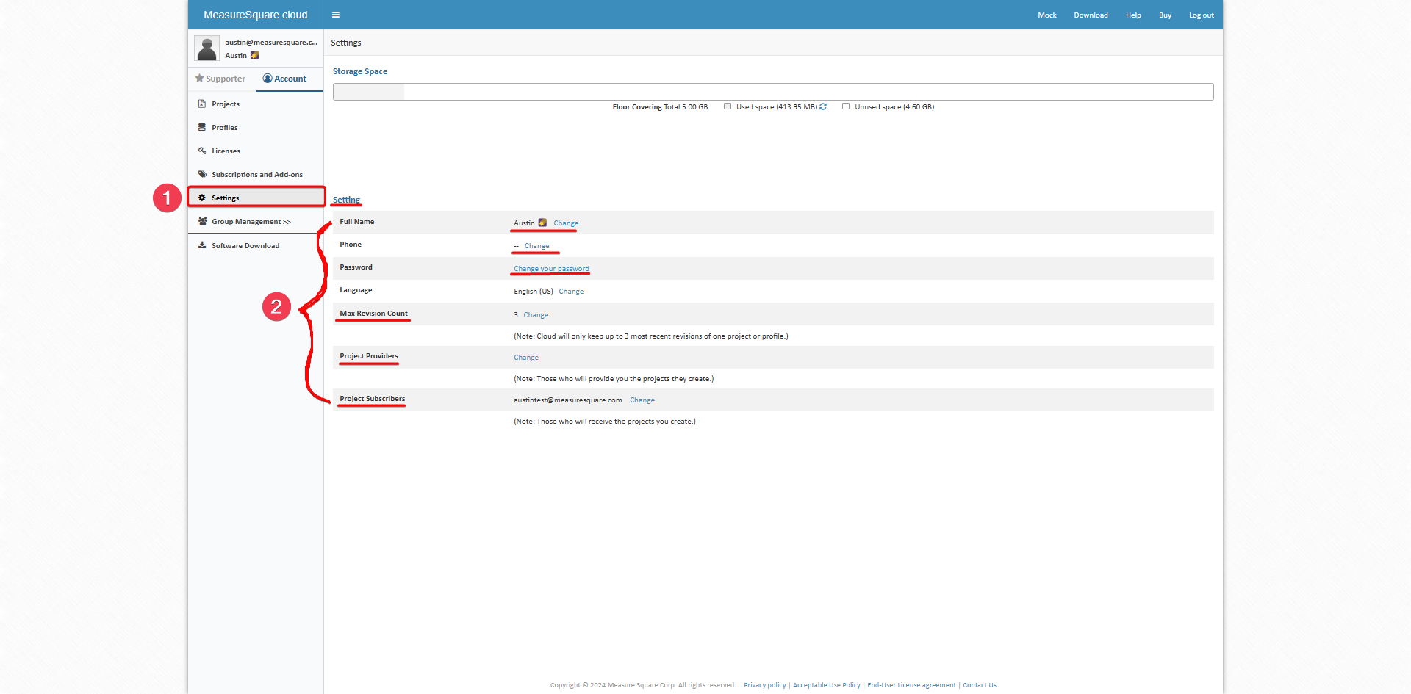This screenshot has height=694, width=1411.
Task: Change the Max Revision Count
Action: coord(536,315)
